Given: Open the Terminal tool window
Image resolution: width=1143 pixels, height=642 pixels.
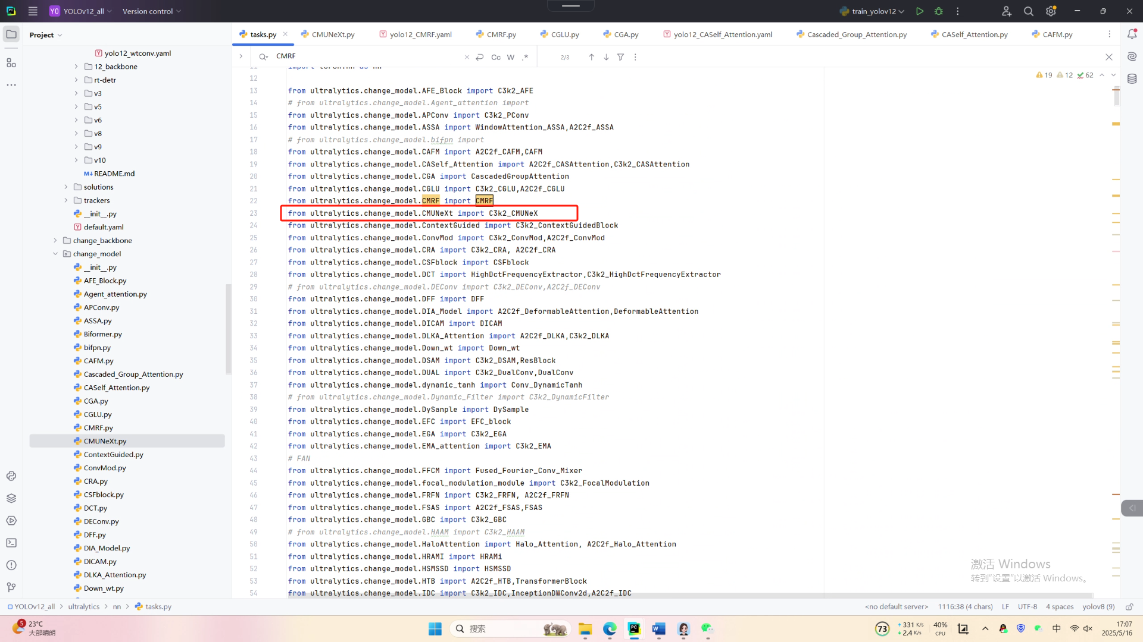Looking at the screenshot, I should coord(11,543).
